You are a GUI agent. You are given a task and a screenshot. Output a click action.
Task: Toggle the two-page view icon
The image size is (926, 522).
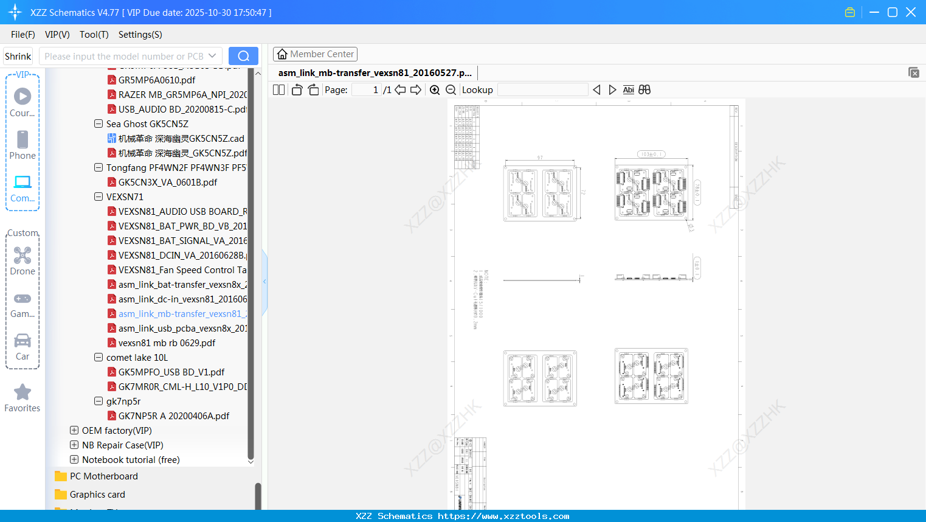[278, 90]
